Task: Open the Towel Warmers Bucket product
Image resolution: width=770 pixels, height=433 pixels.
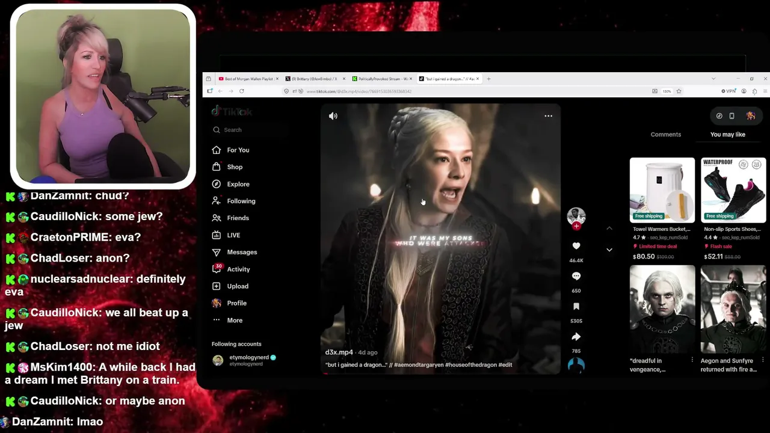Action: tap(662, 190)
